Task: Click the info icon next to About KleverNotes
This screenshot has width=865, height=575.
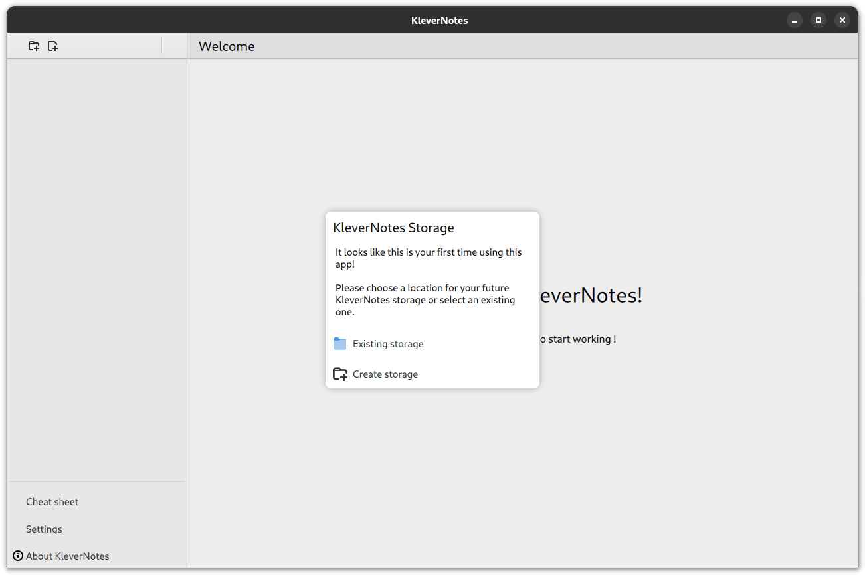Action: [x=17, y=556]
